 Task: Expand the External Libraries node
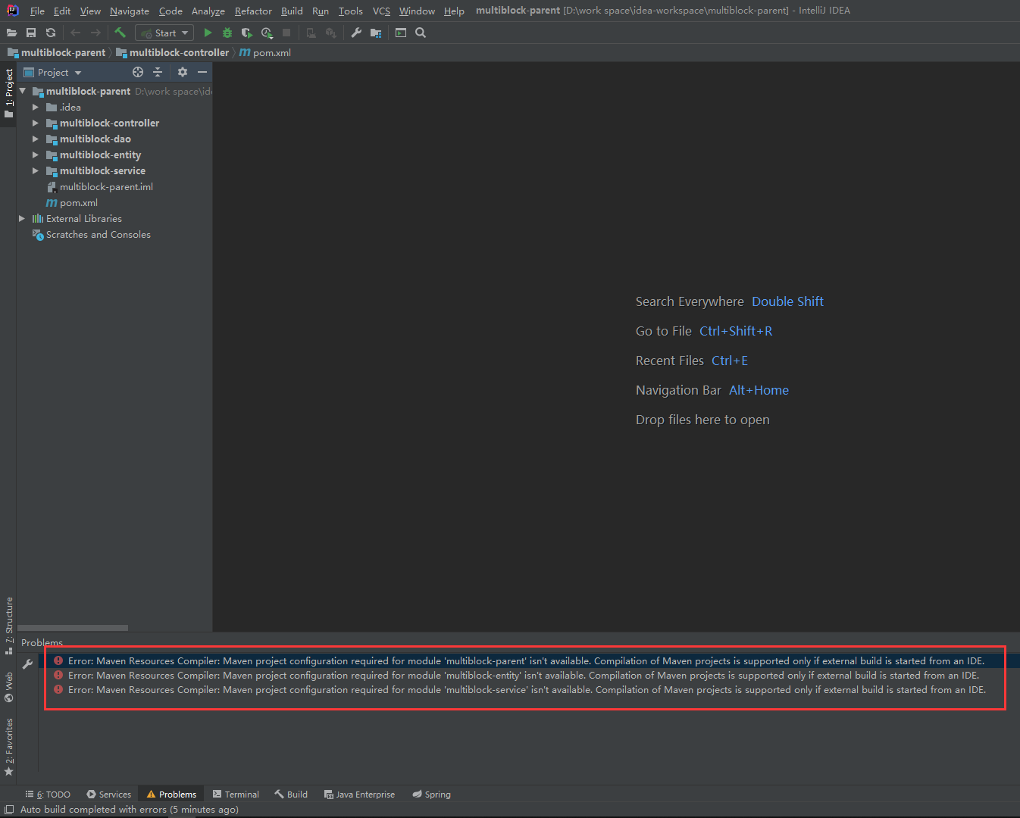tap(22, 218)
